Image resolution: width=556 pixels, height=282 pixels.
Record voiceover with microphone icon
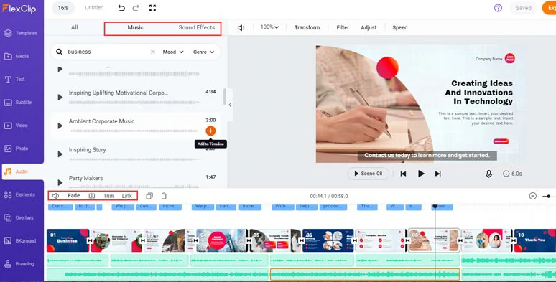point(488,174)
